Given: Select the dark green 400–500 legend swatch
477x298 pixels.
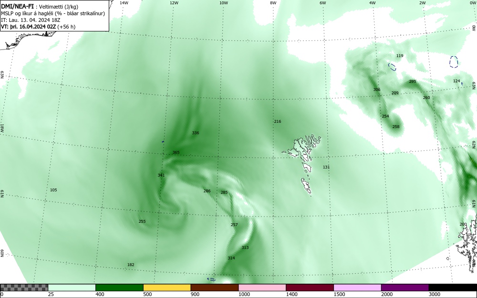Looking at the screenshot, I should [119, 288].
